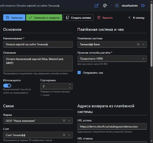The image size is (153, 143).
Task: Open the Признак способа расчёта dropdown
Action: tap(112, 59)
